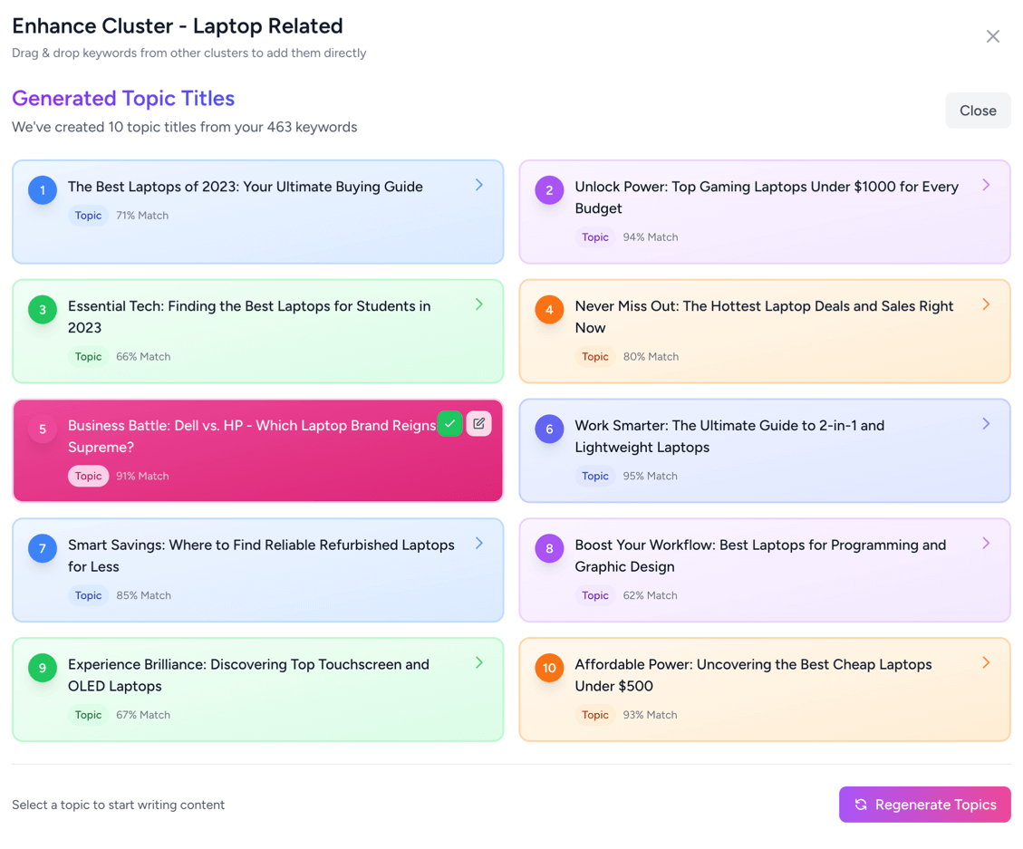Select the Touchscreen and OLED Laptops title
1023x849 pixels.
(248, 675)
